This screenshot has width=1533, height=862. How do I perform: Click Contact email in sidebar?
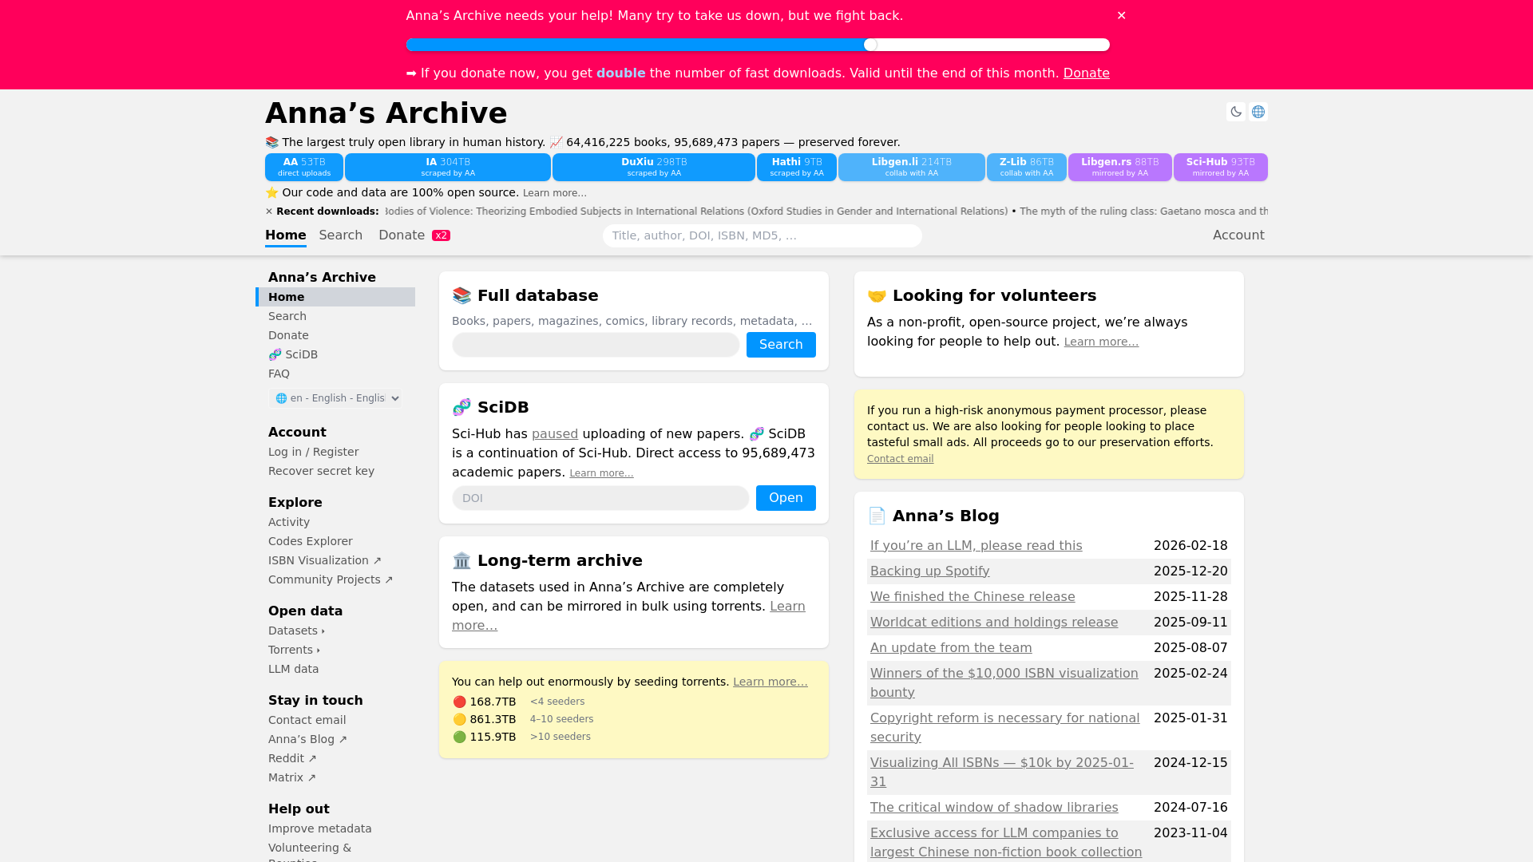(x=307, y=720)
